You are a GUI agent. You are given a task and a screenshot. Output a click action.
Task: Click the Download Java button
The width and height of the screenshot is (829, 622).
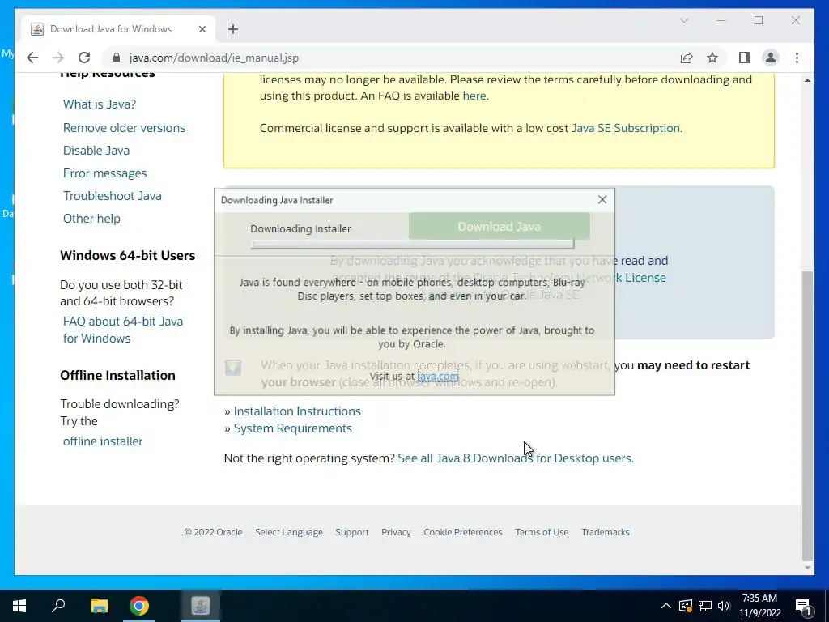(x=499, y=227)
